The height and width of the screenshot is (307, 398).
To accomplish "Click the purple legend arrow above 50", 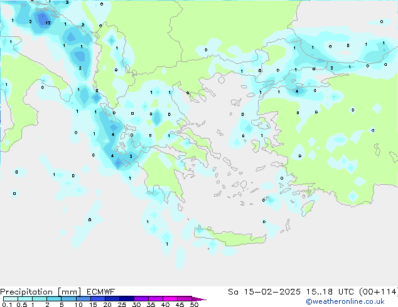I will (199, 299).
